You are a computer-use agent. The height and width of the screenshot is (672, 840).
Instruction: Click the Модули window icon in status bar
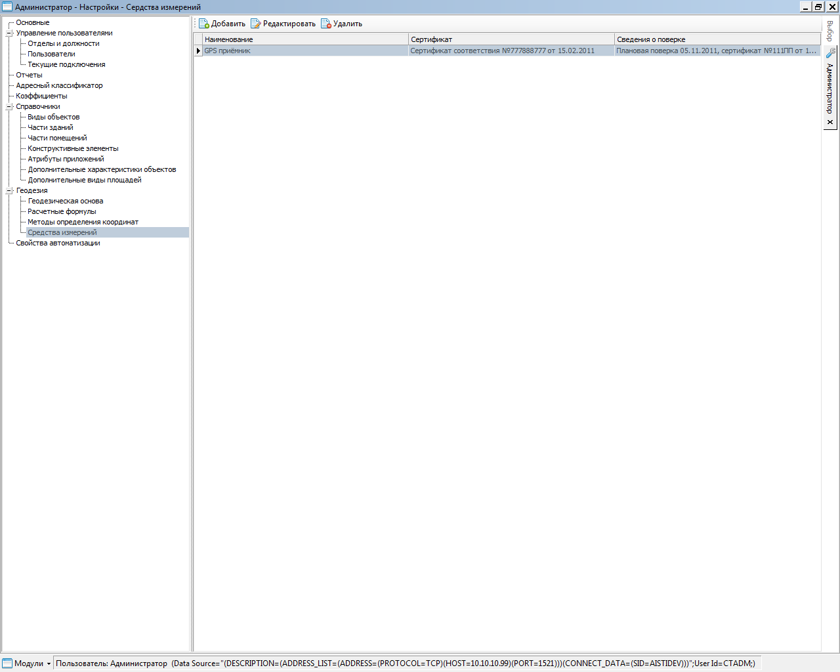point(7,663)
